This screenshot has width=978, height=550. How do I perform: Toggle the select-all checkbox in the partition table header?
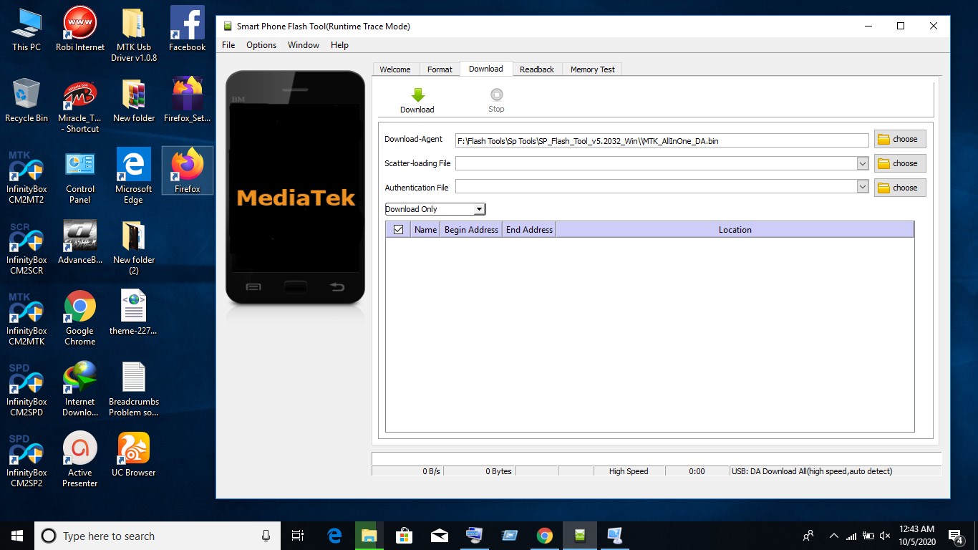tap(399, 229)
